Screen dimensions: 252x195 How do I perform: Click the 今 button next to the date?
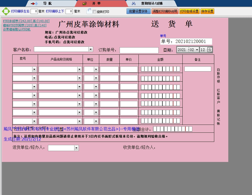(x=210, y=50)
